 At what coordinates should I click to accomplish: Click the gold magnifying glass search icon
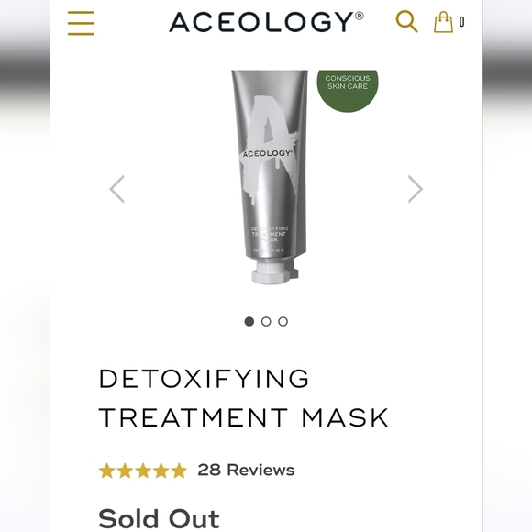[x=406, y=21]
